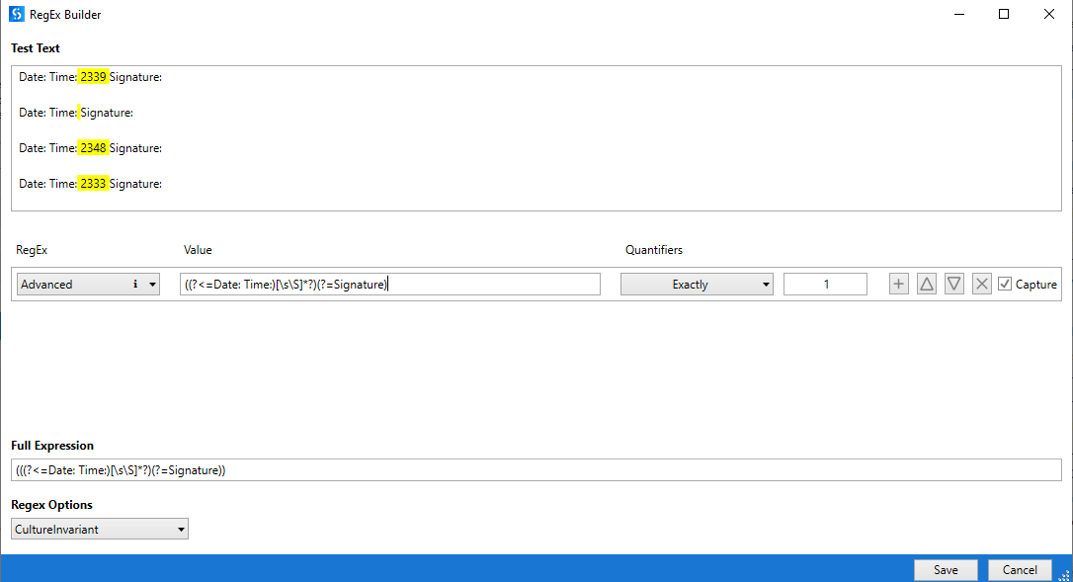Delete the regex row with the X icon
The height and width of the screenshot is (582, 1073).
pyautogui.click(x=981, y=284)
